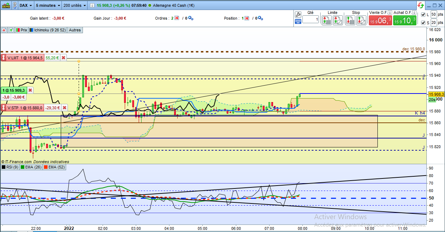Open position settings gears beside Position
This screenshot has height=232, width=445.
coord(260,18)
